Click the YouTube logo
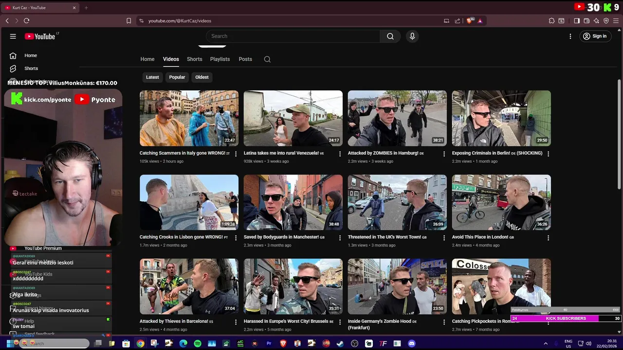The height and width of the screenshot is (350, 623). 40,36
